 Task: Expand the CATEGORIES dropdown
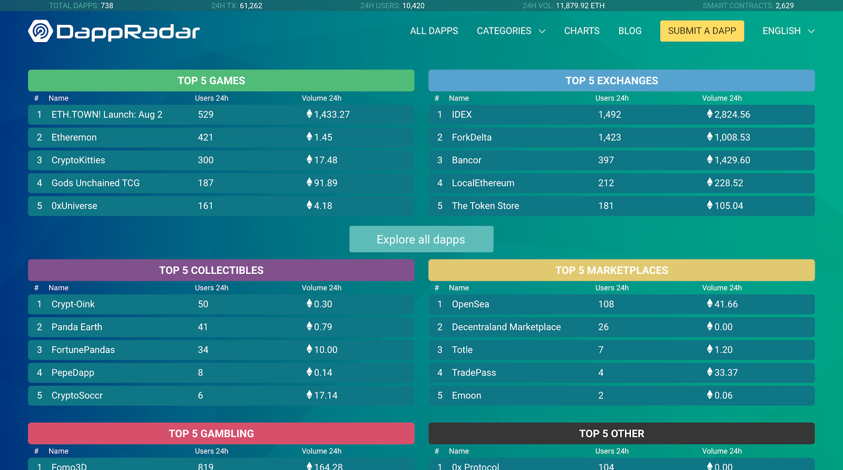(x=511, y=31)
